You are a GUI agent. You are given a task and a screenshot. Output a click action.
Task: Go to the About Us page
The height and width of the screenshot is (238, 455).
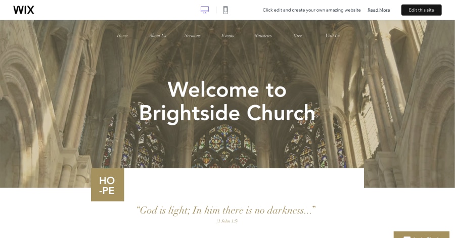tap(158, 36)
